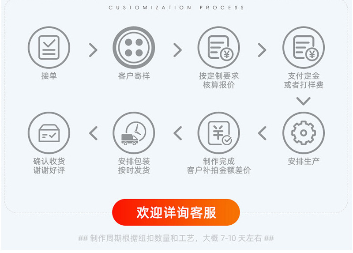The width and height of the screenshot is (353, 253).
Task: Click the arrow between 接单 and 客户寄样
Action: [93, 50]
